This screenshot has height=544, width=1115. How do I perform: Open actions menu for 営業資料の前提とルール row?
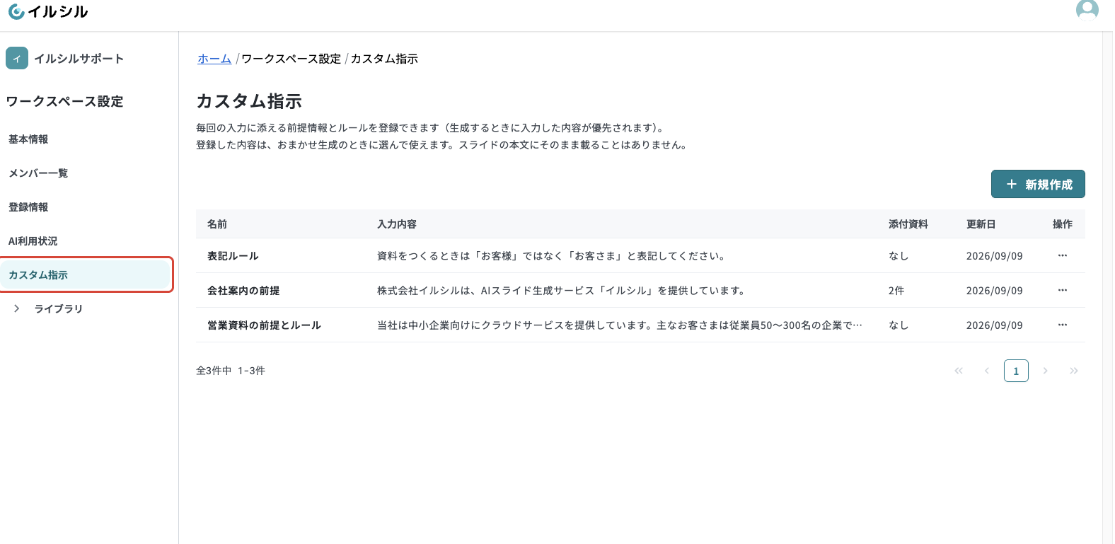point(1062,325)
